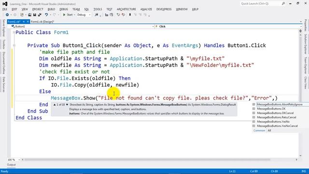Show previous overload in parameter tooltip
Image resolution: width=309 pixels, height=174 pixels.
(55, 104)
